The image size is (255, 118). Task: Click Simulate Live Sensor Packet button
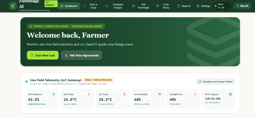215,82
